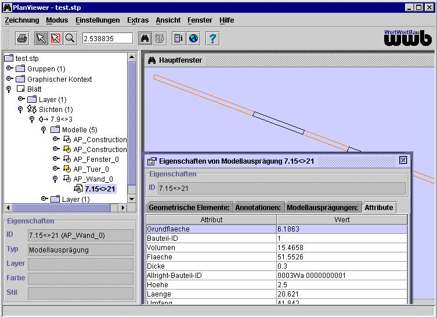The width and height of the screenshot is (437, 318).
Task: Click tree scrollbar up arrow
Action: [x=132, y=57]
